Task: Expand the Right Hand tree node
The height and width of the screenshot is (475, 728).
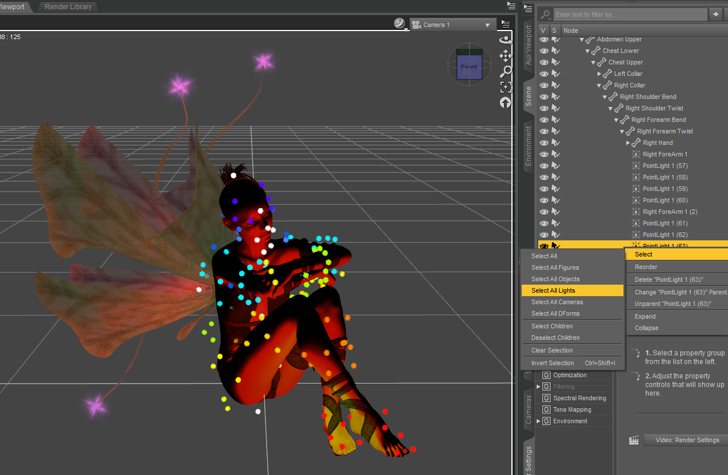Action: point(627,143)
